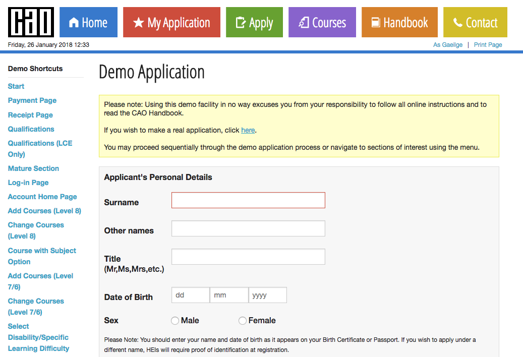Open Qualifications (LCE Only) shortcut

coord(40,149)
